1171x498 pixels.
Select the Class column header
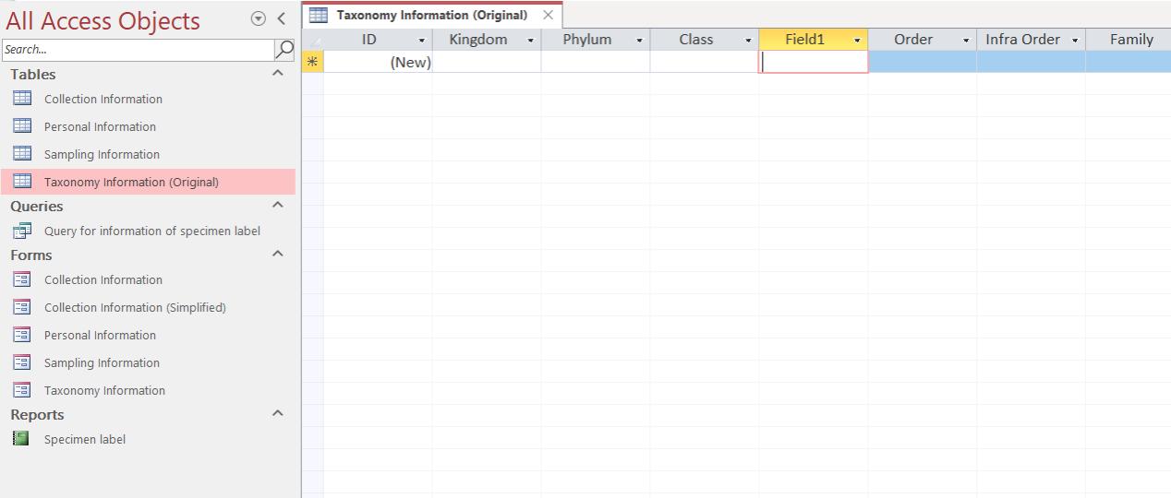705,40
